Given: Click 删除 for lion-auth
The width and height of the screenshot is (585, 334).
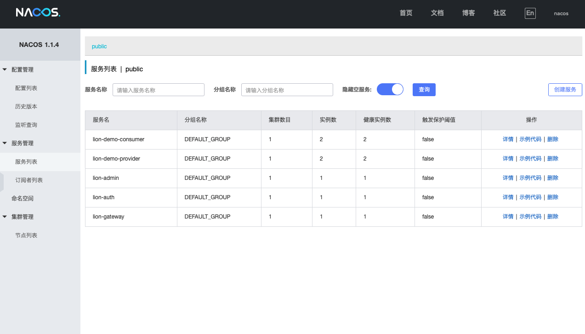Looking at the screenshot, I should coord(553,197).
